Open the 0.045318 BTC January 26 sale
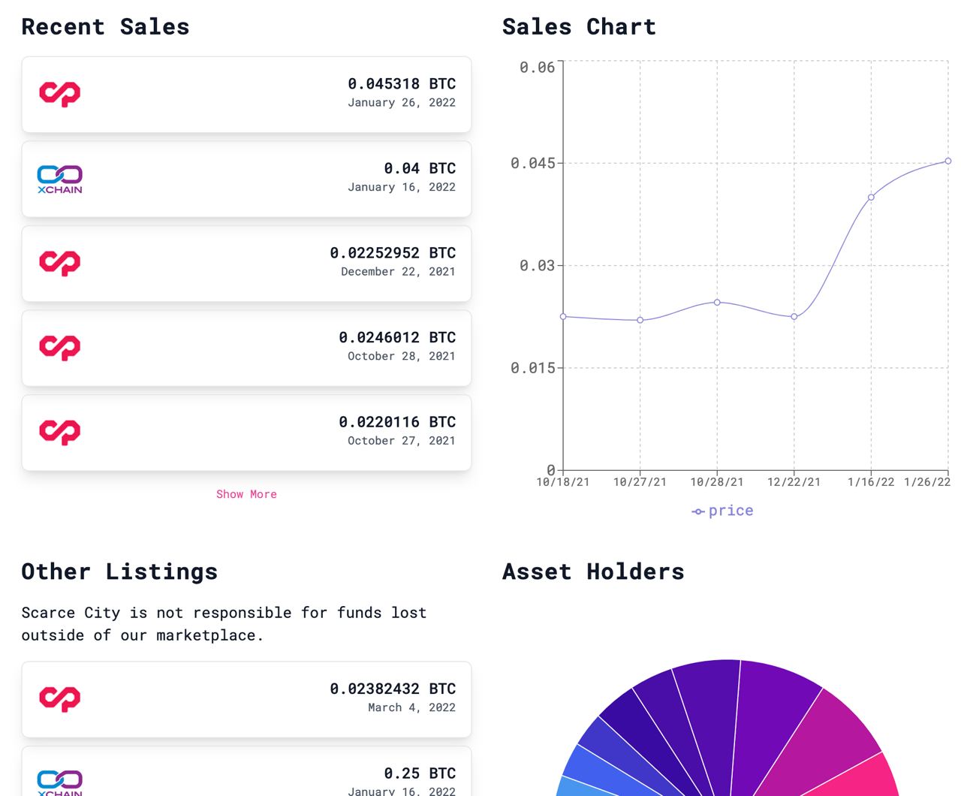 pos(246,95)
